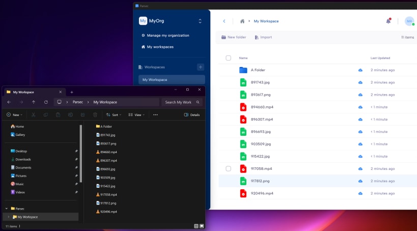Select A Folder in Explorer file list
Image resolution: width=417 pixels, height=231 pixels.
[x=104, y=127]
